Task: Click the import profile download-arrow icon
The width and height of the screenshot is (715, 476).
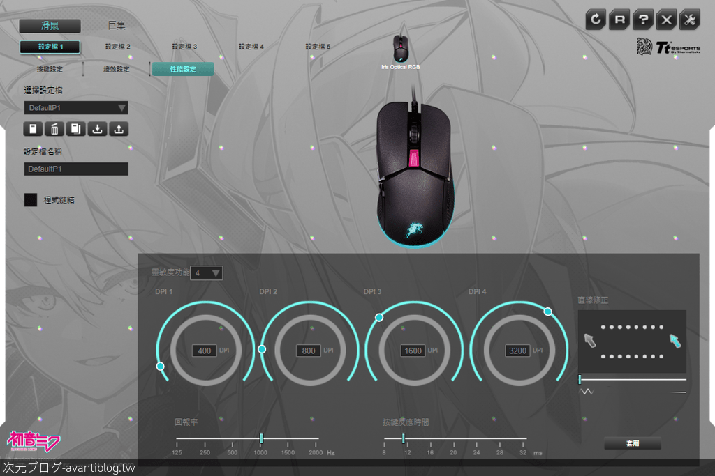Action: click(x=97, y=129)
